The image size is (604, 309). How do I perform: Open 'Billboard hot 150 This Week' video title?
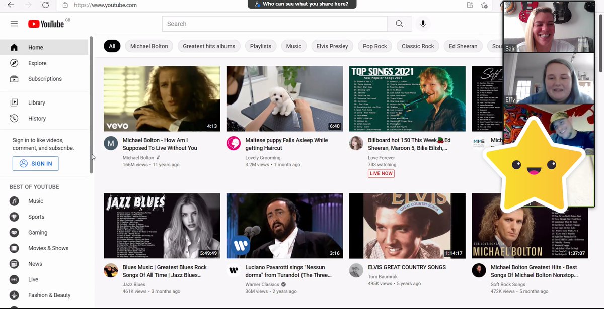click(x=409, y=144)
